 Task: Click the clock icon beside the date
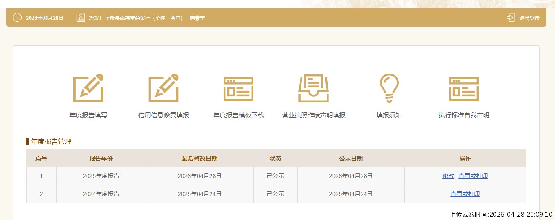point(17,18)
